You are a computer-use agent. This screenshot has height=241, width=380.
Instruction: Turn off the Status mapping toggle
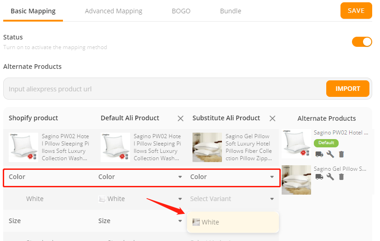362,42
